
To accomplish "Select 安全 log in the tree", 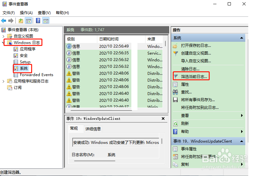I will 24,56.
